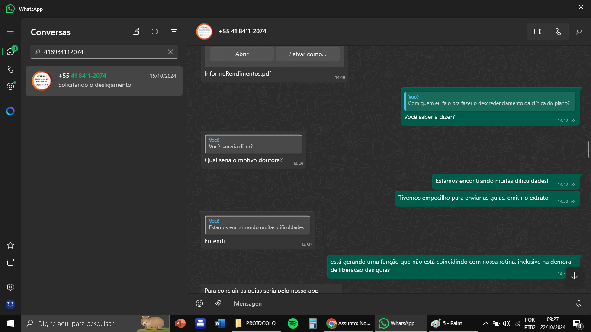Open the emoji picker
The width and height of the screenshot is (591, 332).
click(199, 303)
